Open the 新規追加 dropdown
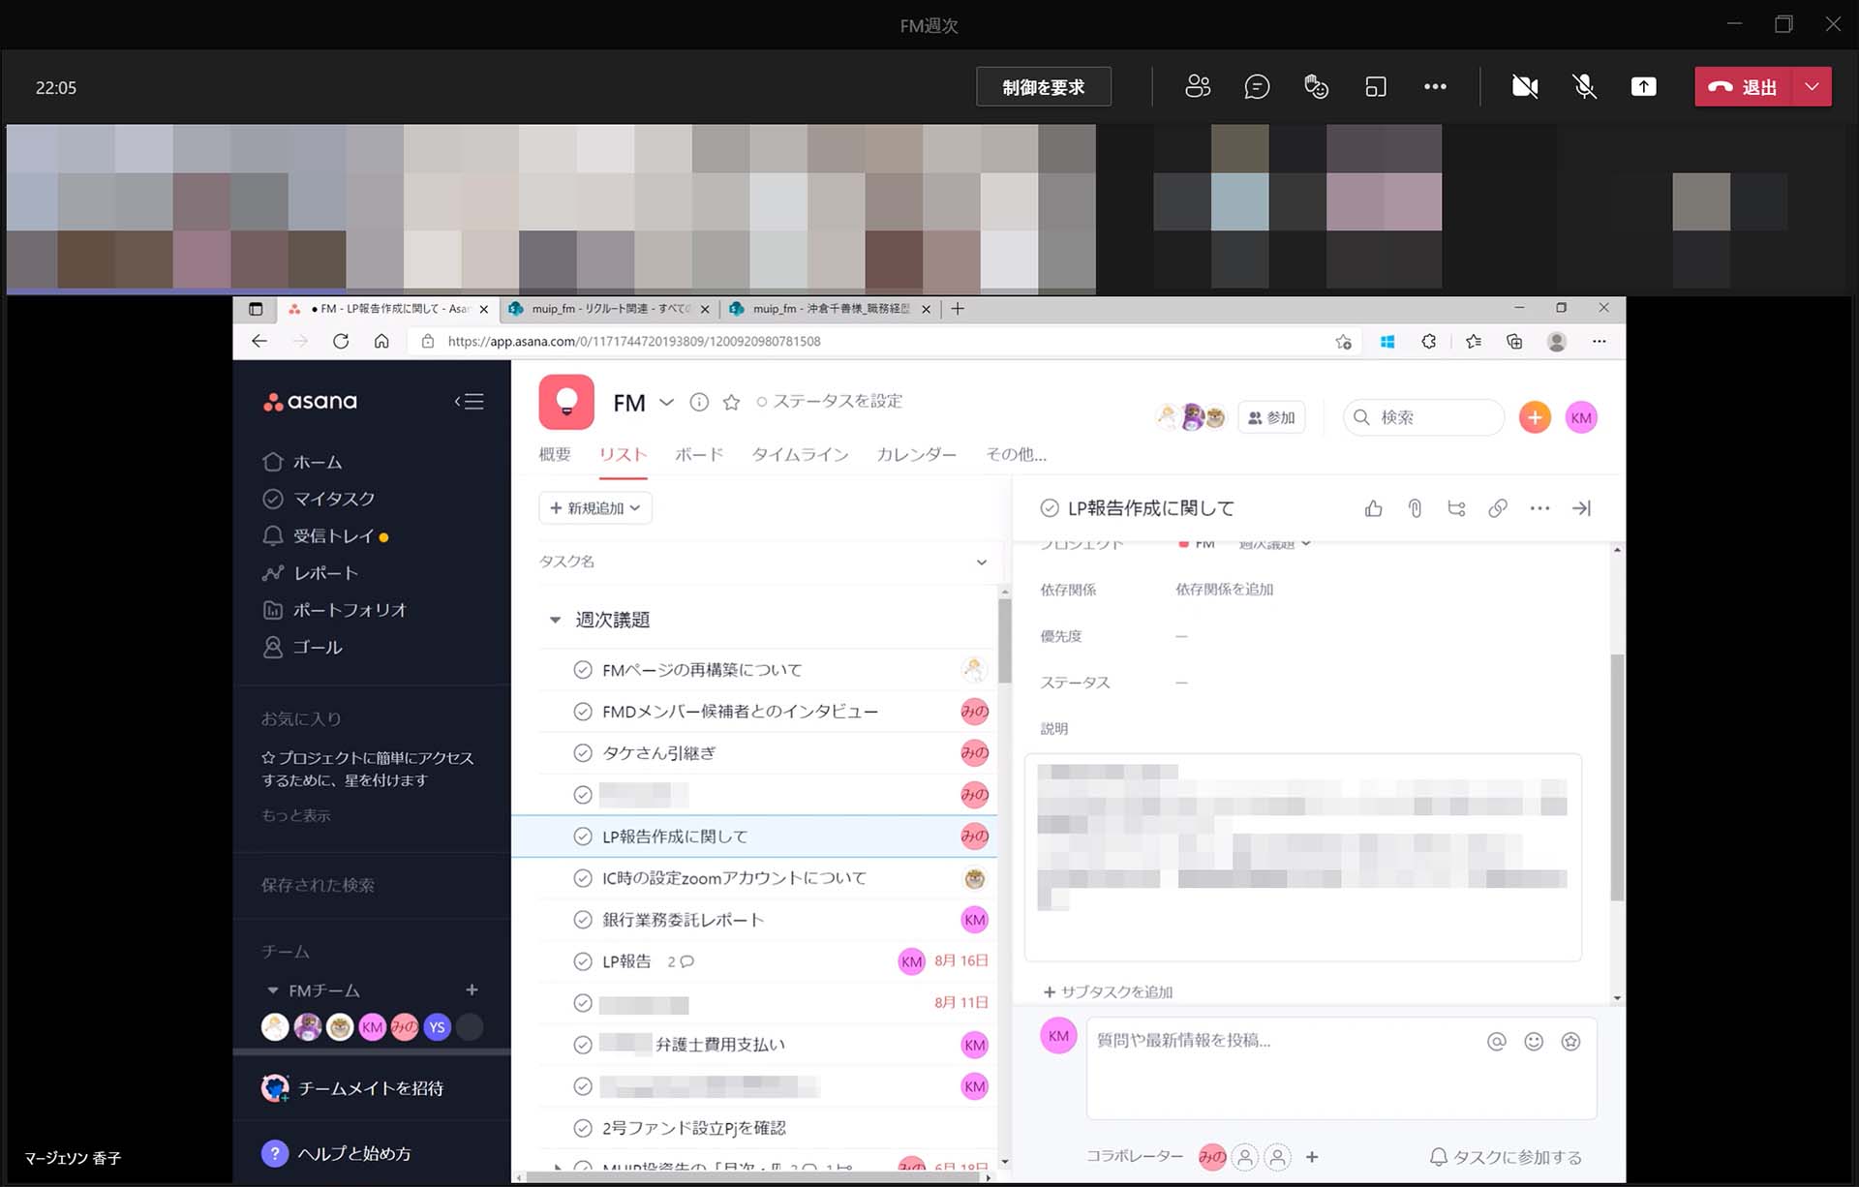The image size is (1859, 1187). [x=594, y=508]
